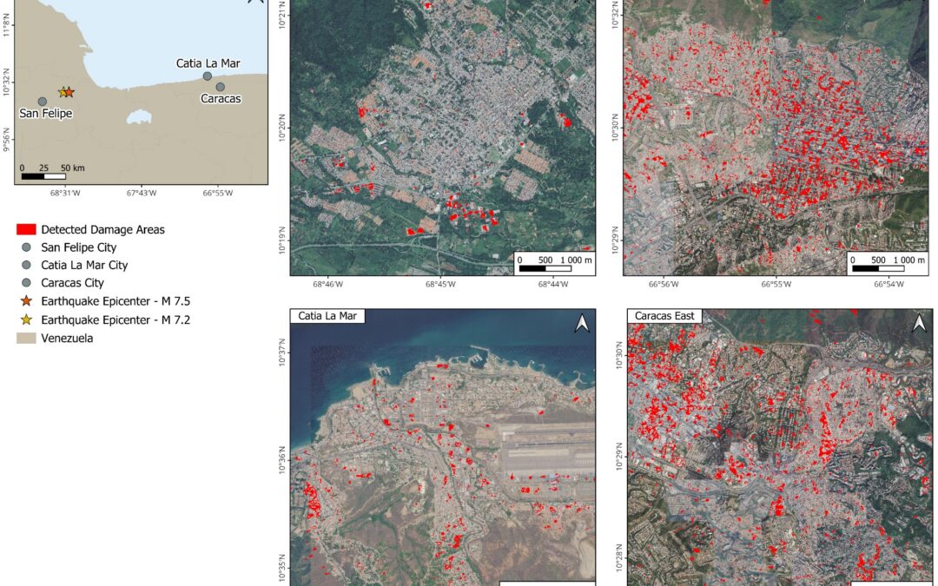
Task: Click the 11°8'N latitude label
Action: tap(7, 26)
